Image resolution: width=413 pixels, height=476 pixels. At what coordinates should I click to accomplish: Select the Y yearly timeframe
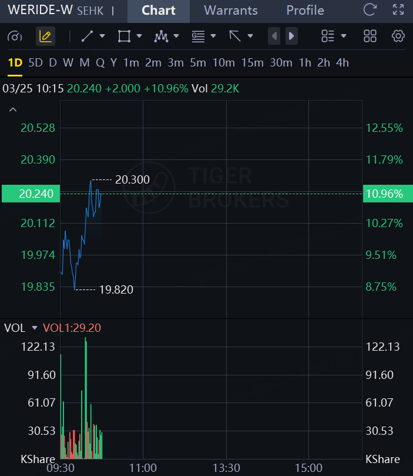pos(113,63)
